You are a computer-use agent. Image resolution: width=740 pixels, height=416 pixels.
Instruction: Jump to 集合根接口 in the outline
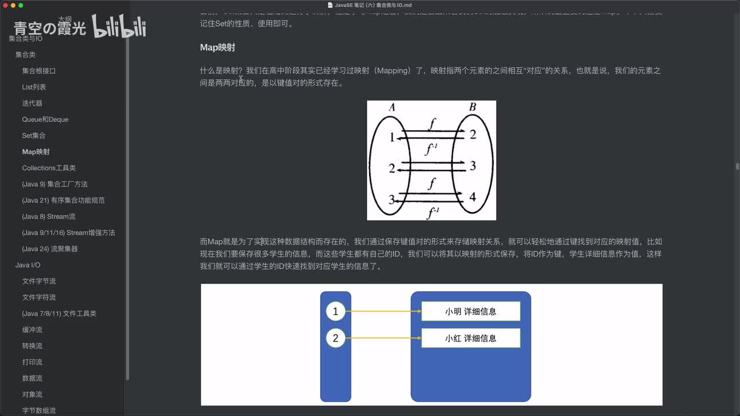click(x=39, y=70)
